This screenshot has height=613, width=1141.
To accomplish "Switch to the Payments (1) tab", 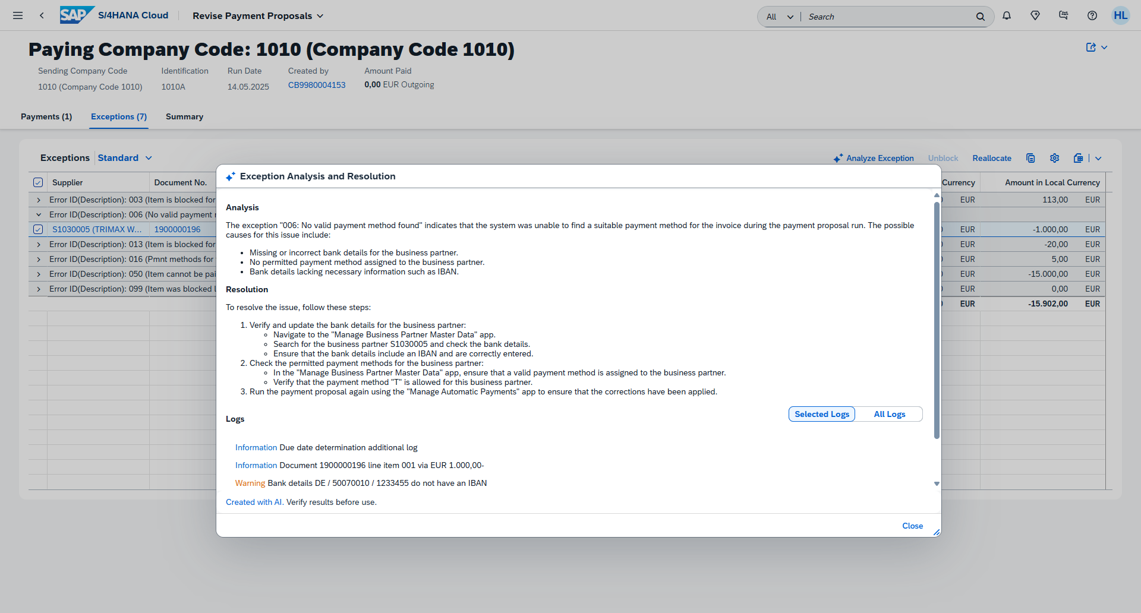I will click(x=46, y=117).
